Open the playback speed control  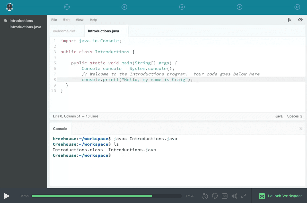(215, 196)
